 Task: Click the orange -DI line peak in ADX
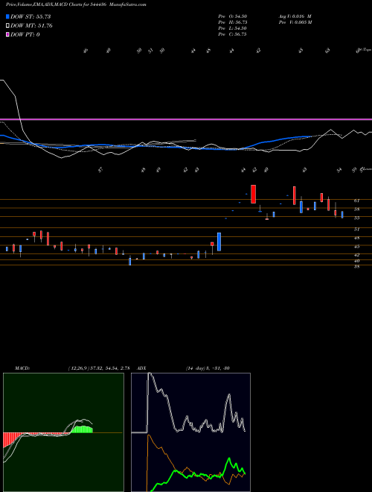148,435
